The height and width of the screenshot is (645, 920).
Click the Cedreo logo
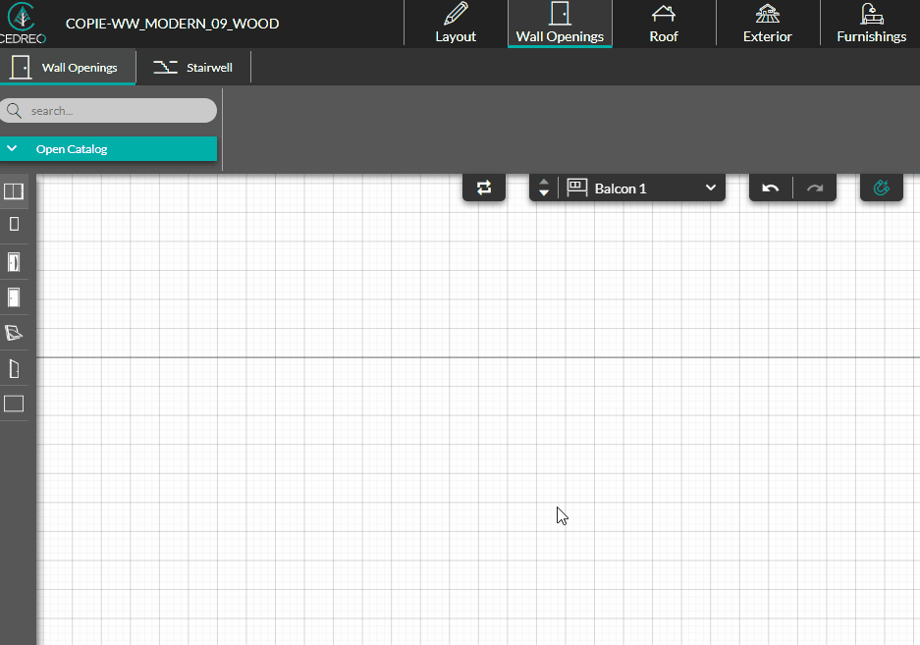(x=22, y=22)
